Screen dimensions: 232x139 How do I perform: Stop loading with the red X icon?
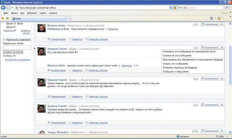click(185, 8)
